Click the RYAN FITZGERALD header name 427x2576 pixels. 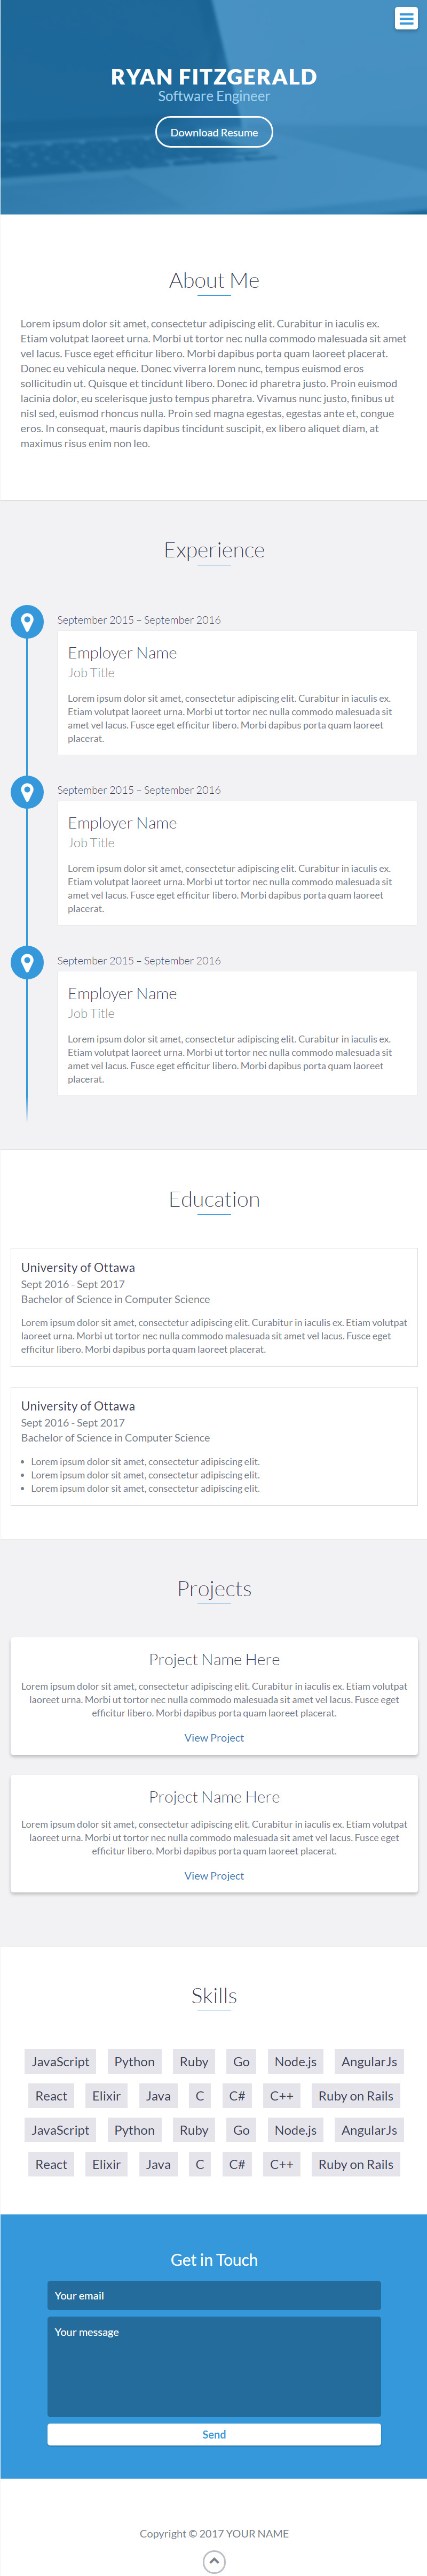tap(213, 77)
